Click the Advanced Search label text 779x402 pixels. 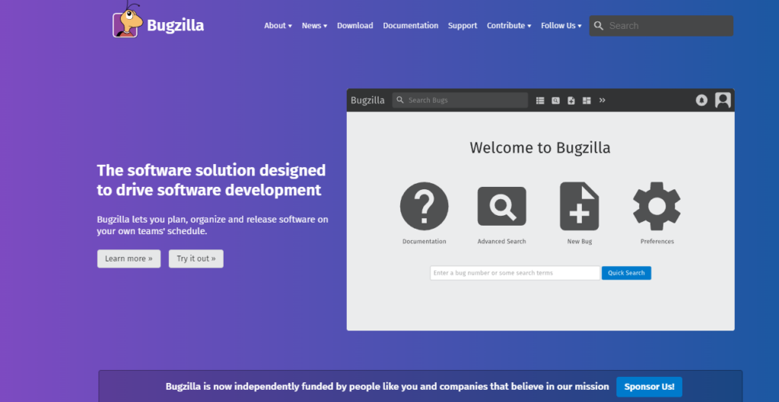pos(502,242)
